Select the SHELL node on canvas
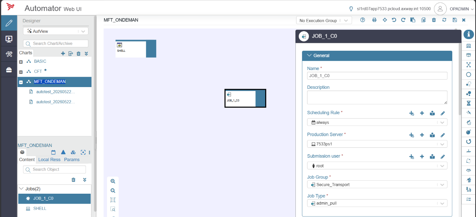 [136, 48]
